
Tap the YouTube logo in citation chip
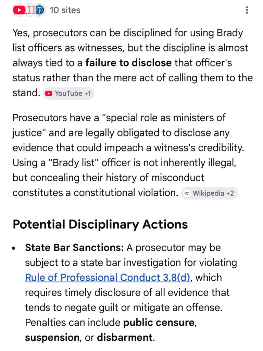click(x=49, y=94)
